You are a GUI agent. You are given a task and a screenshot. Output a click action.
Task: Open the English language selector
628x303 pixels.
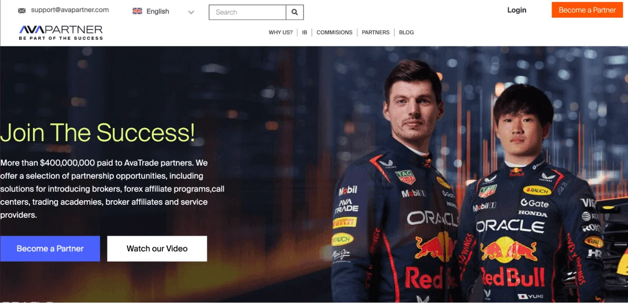pos(164,11)
